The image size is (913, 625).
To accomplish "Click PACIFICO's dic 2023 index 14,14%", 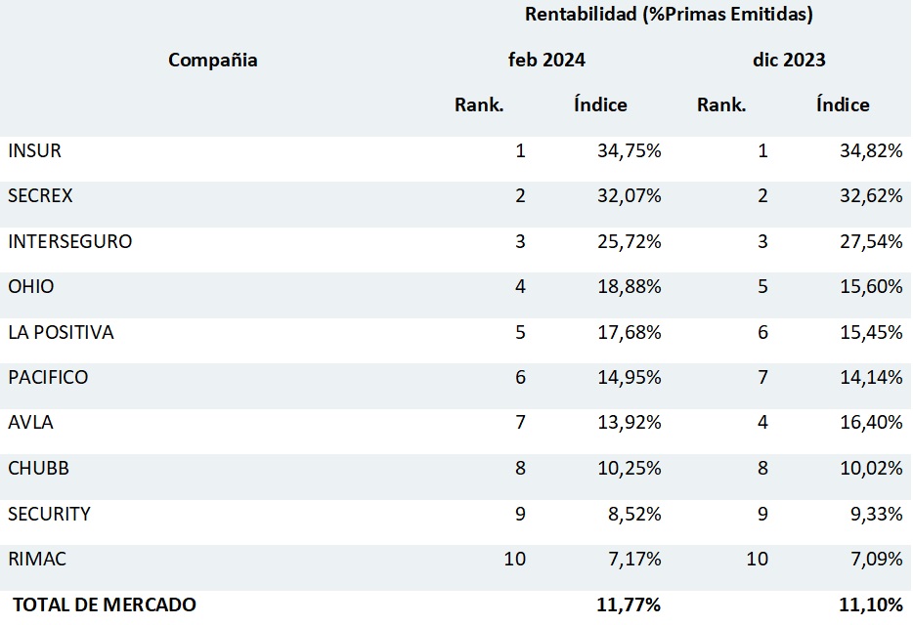I will tap(871, 377).
